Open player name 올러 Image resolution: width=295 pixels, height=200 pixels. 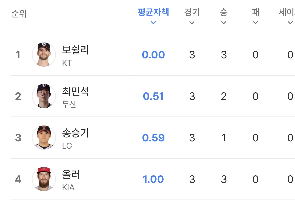[x=71, y=175]
